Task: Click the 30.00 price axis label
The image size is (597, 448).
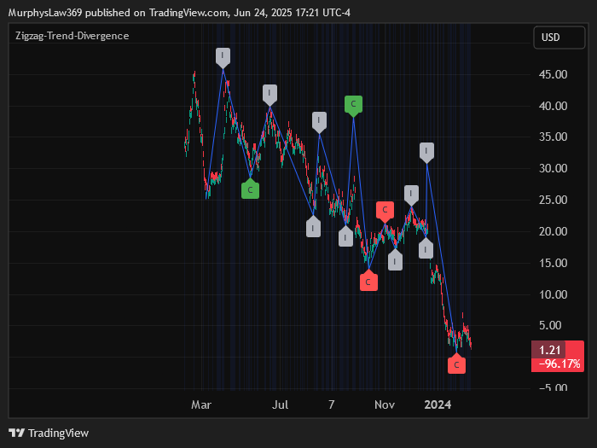Action: tap(553, 168)
